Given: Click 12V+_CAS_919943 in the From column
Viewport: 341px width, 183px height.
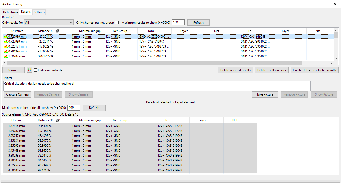Looking at the screenshot, I should pos(152,42).
